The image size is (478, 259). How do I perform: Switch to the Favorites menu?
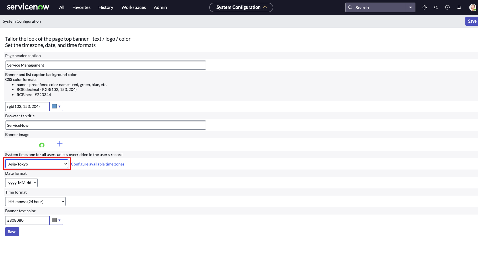click(x=81, y=7)
